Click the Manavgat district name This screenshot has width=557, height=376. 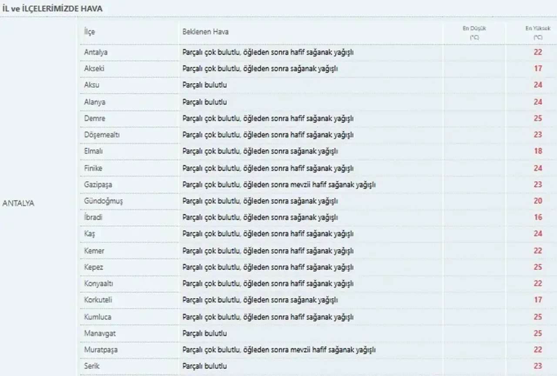(x=100, y=333)
